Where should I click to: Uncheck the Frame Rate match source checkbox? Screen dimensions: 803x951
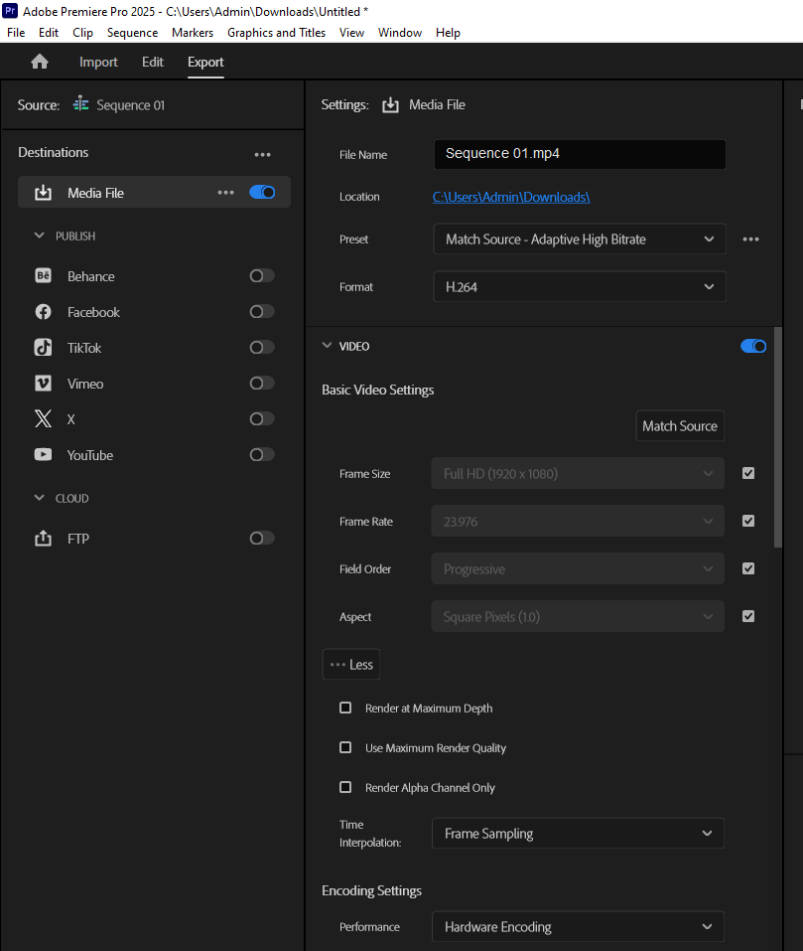click(748, 521)
